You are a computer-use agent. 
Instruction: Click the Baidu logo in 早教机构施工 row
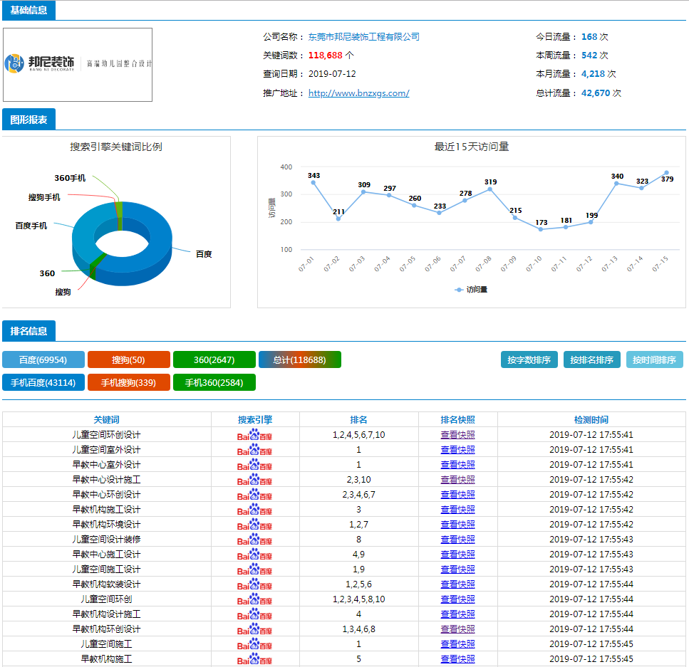255,659
